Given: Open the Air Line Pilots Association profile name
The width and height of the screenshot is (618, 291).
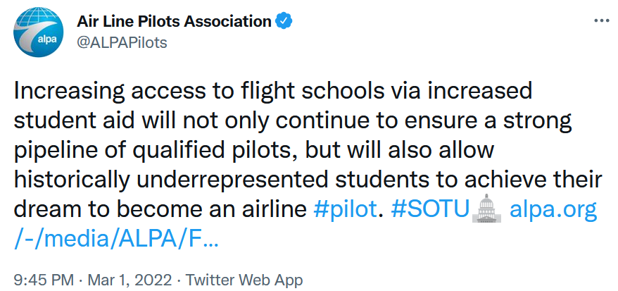Looking at the screenshot, I should 173,21.
